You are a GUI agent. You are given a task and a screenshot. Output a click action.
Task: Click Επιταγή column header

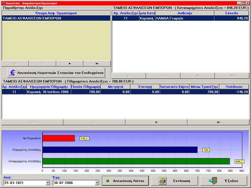pyautogui.click(x=145, y=87)
